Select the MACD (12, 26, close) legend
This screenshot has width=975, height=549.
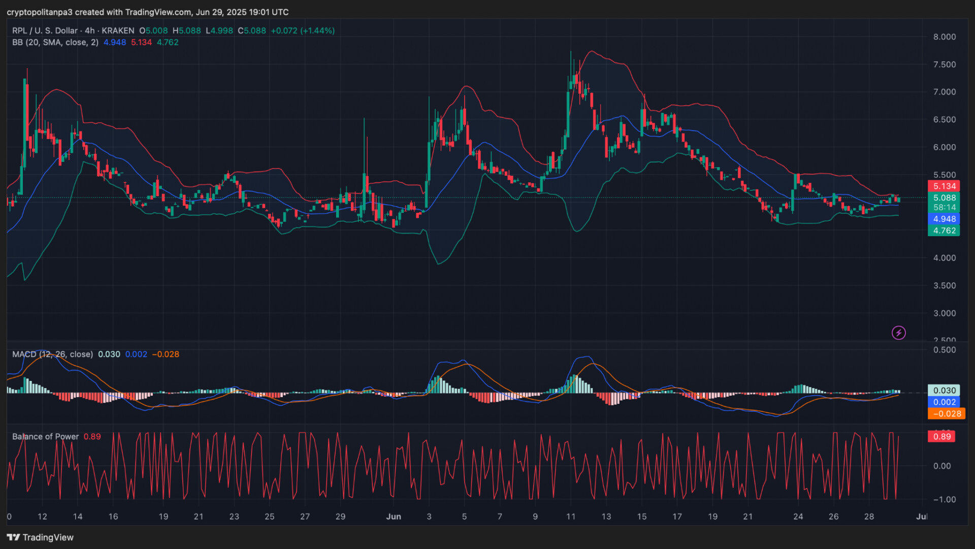pos(52,354)
